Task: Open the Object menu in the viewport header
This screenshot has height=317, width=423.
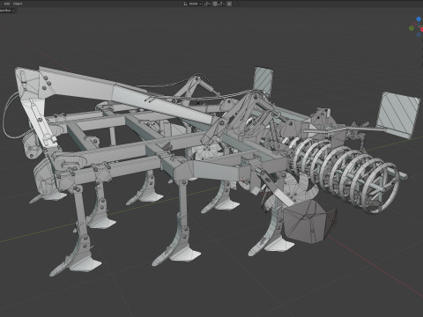Action: tap(18, 4)
